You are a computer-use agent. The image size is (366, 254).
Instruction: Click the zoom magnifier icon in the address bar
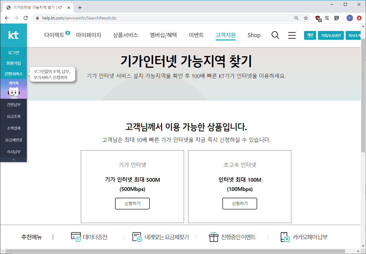click(296, 18)
